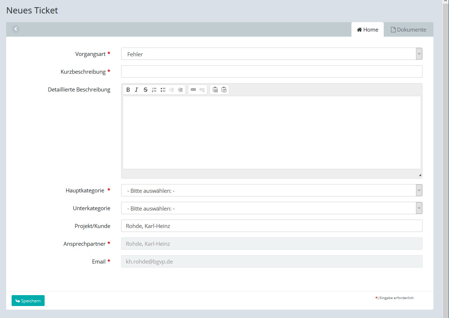
Task: Grab the editor resize handle corner
Action: [420, 175]
